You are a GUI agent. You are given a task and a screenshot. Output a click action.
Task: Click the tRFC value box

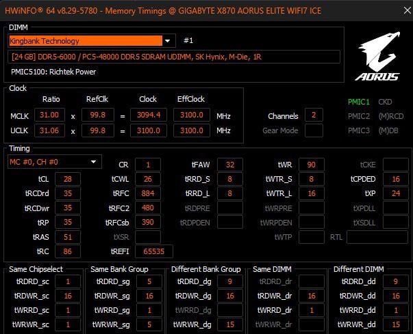148,193
